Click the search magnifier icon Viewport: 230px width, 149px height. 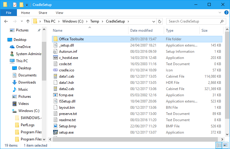point(222,22)
